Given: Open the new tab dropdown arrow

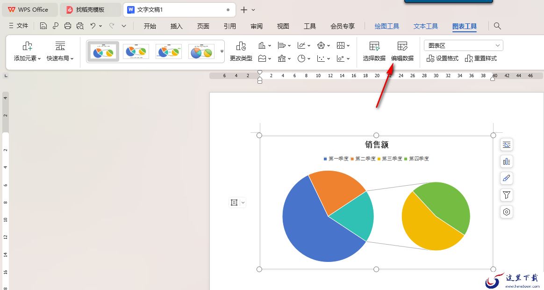Looking at the screenshot, I should [x=253, y=10].
